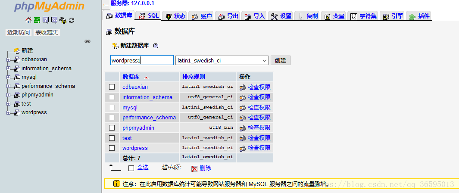Click the sort arrow beside 数据库 column header
The width and height of the screenshot is (459, 193).
point(147,78)
